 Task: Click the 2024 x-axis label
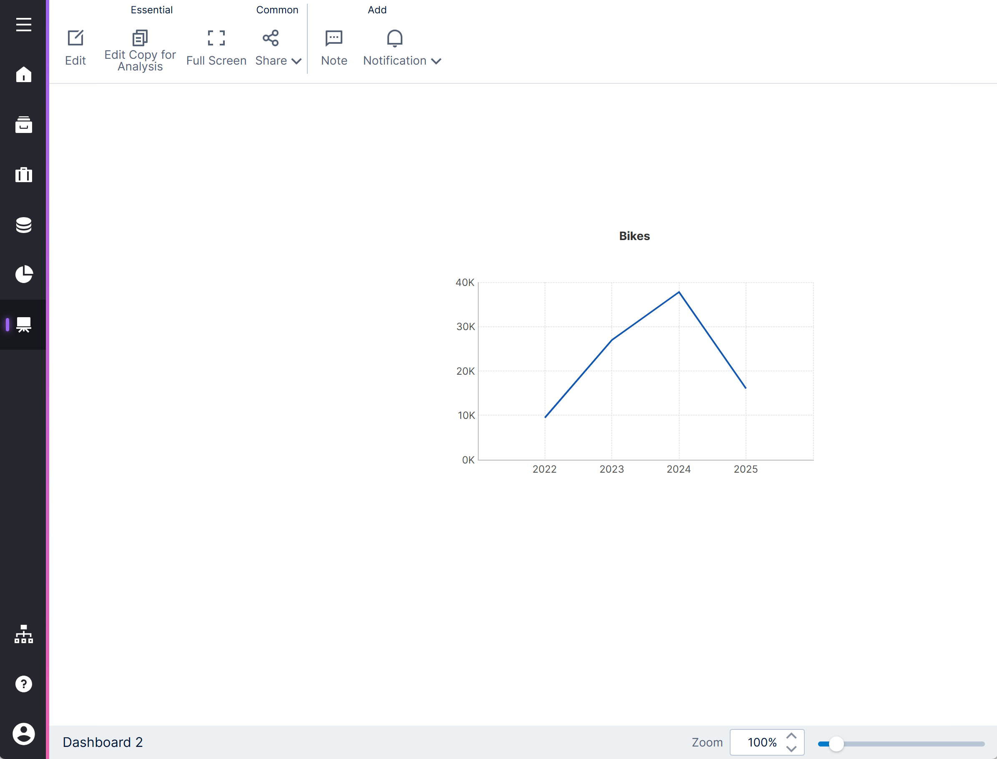(x=678, y=469)
